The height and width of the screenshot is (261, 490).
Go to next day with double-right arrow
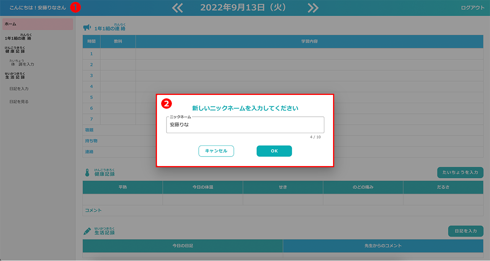[x=313, y=8]
